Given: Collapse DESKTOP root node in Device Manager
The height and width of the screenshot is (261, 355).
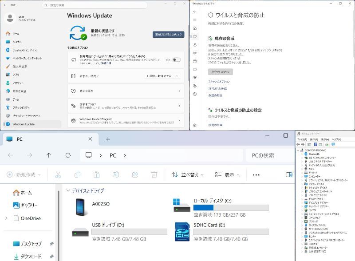Looking at the screenshot, I should pos(298,150).
